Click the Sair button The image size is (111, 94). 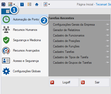[95, 82]
